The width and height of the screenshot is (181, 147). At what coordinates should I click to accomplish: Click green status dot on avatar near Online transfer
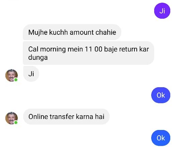(16, 123)
